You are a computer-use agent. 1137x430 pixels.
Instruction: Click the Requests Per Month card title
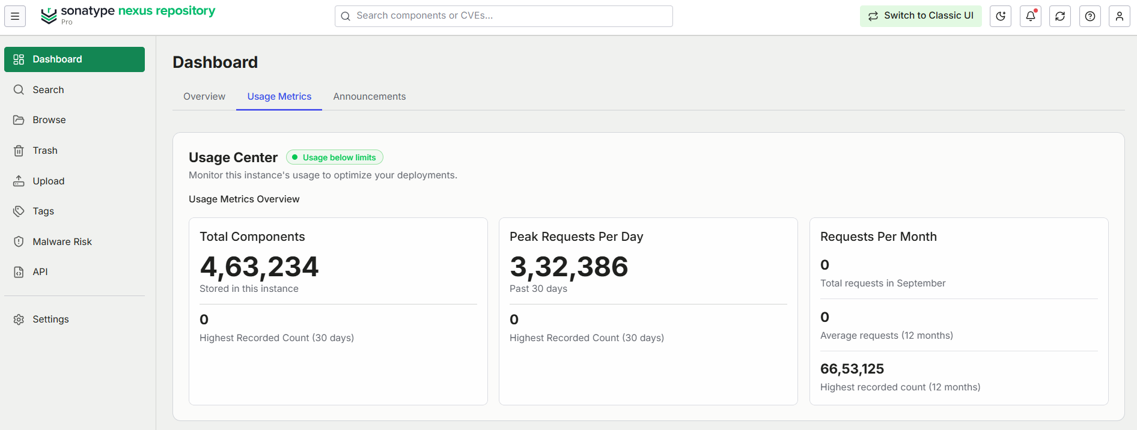pos(879,237)
